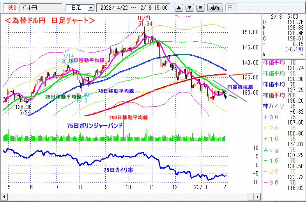Click the 135.00 price axis label
The width and height of the screenshot is (306, 202).
tap(250, 77)
